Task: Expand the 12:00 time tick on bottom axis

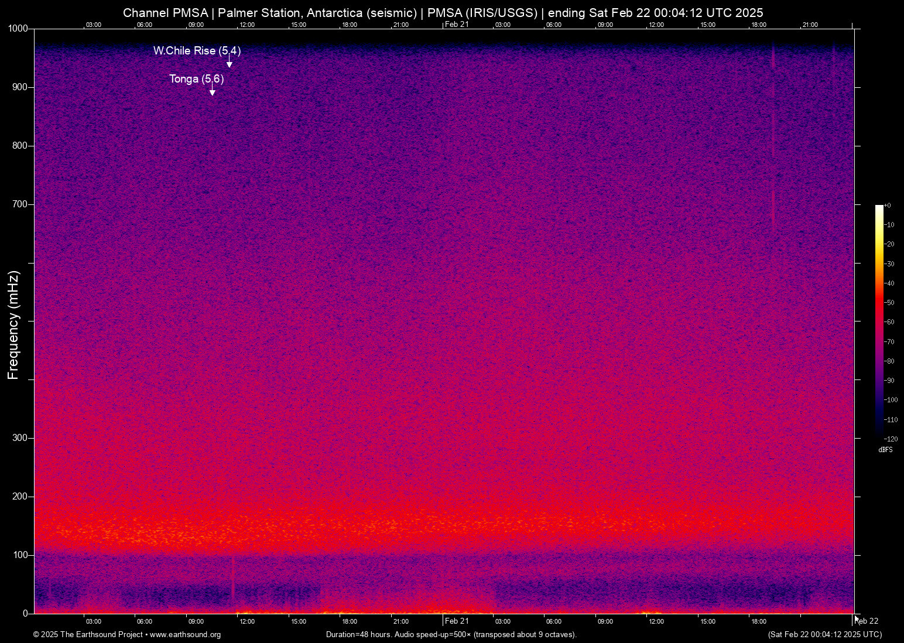Action: click(x=247, y=621)
